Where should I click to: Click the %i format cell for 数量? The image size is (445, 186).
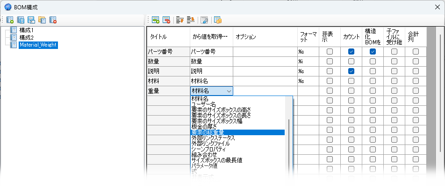(308, 62)
